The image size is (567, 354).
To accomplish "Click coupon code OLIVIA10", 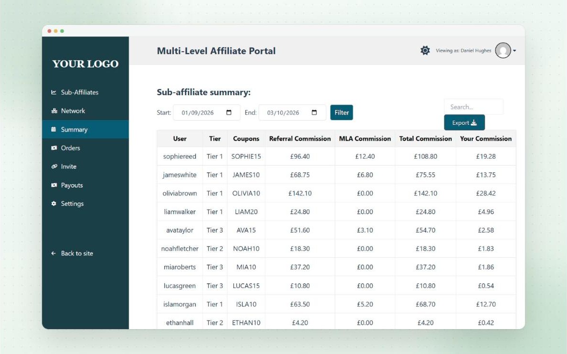I will tap(246, 193).
